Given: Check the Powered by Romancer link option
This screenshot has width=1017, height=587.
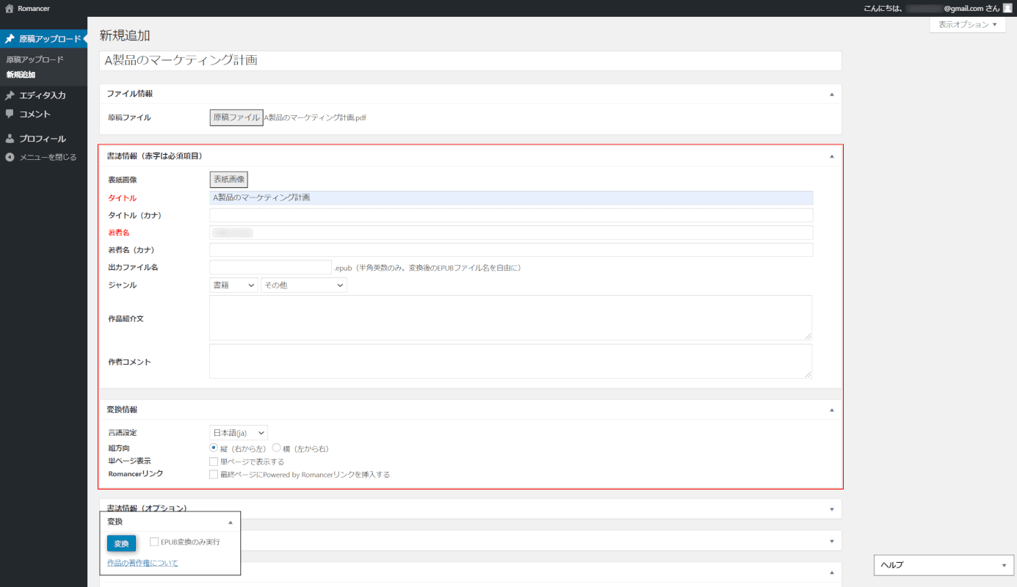Looking at the screenshot, I should [x=214, y=475].
